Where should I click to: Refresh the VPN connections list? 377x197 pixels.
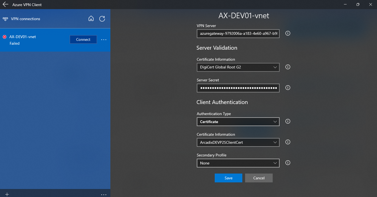(102, 19)
